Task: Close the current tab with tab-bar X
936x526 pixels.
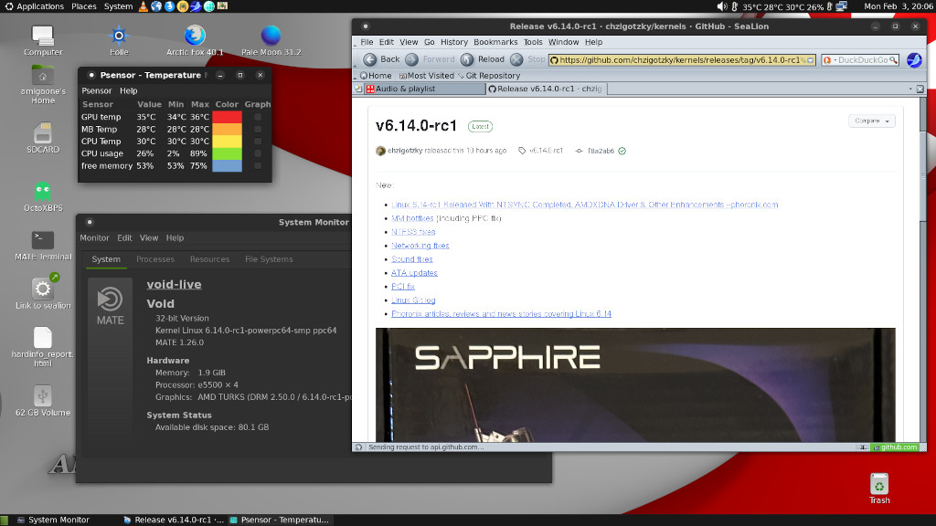Action: [920, 89]
